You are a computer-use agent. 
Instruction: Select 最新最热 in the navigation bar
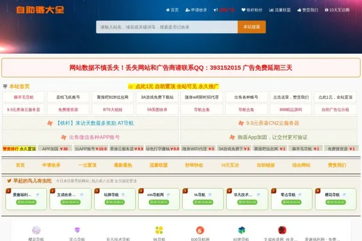click(x=123, y=165)
